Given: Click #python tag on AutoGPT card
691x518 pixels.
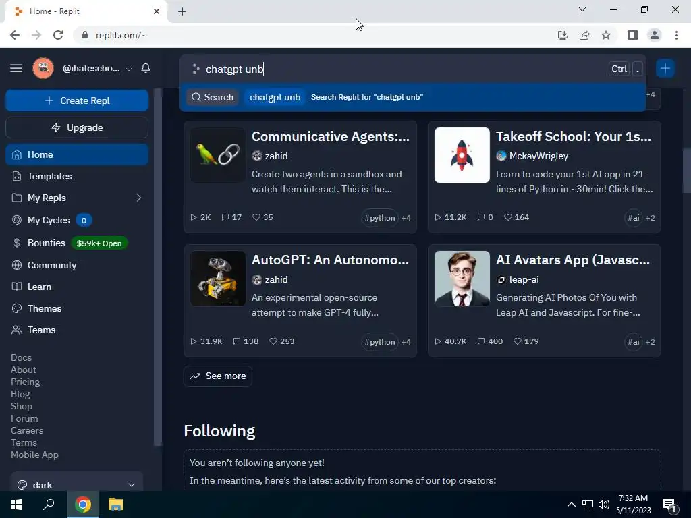Looking at the screenshot, I should coord(379,342).
